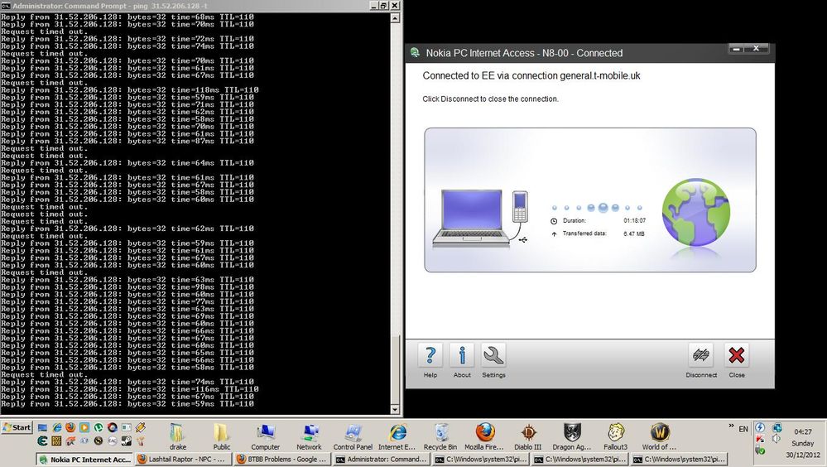The height and width of the screenshot is (467, 827).
Task: Click the Duration value 01:18:07
Action: tap(634, 220)
